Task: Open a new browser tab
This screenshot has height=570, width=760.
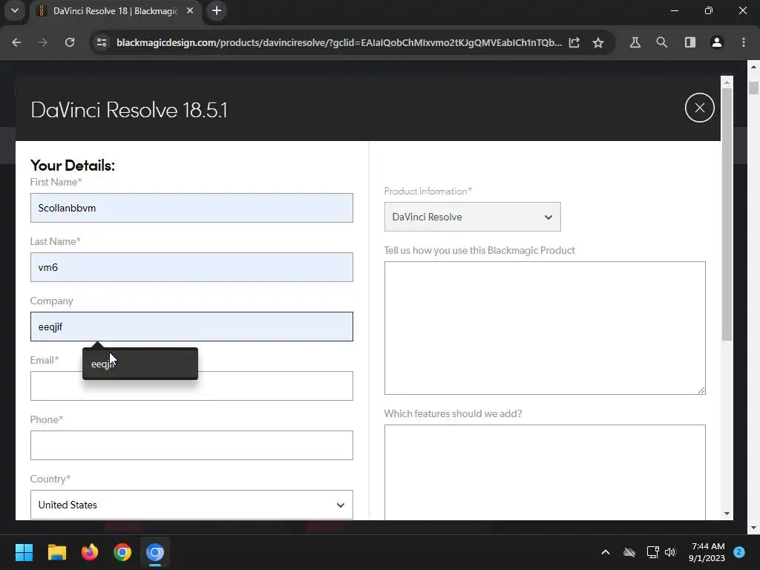Action: 217,10
